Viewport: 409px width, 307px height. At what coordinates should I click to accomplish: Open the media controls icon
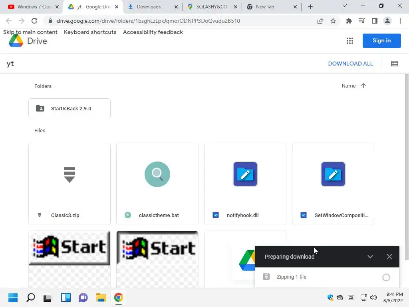point(361,21)
